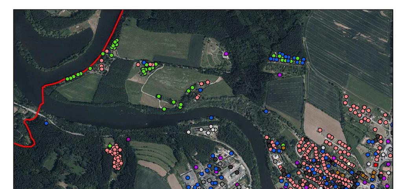Select the purple marker below the blue-green marker row
The image size is (402, 189).
280,75
